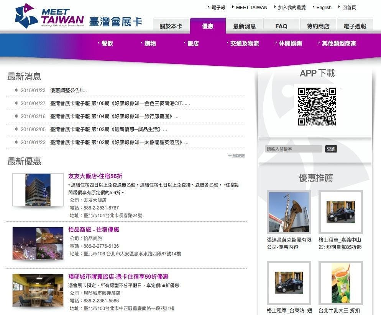Click the 友友大飯店 building thumbnail
The width and height of the screenshot is (381, 315).
pos(38,190)
